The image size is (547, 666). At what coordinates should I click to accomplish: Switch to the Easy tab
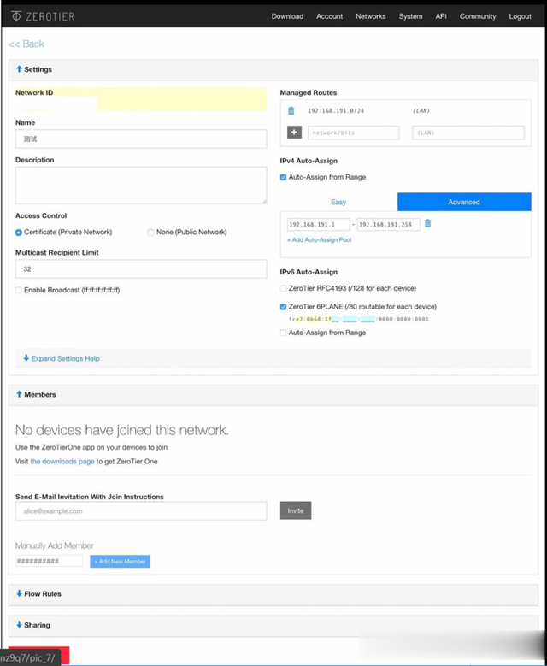click(x=338, y=202)
